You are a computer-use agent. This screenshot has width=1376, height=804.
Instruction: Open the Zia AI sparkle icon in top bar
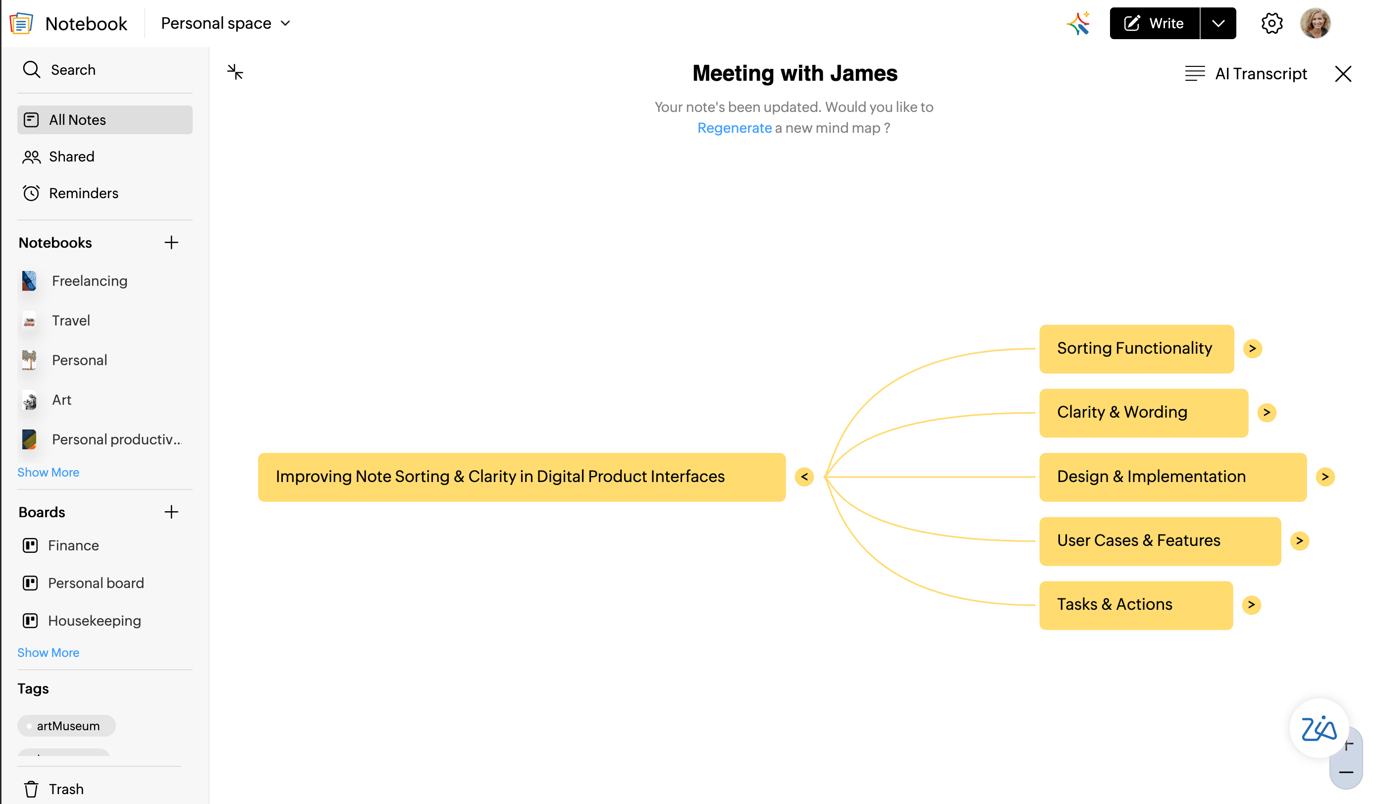pos(1079,23)
